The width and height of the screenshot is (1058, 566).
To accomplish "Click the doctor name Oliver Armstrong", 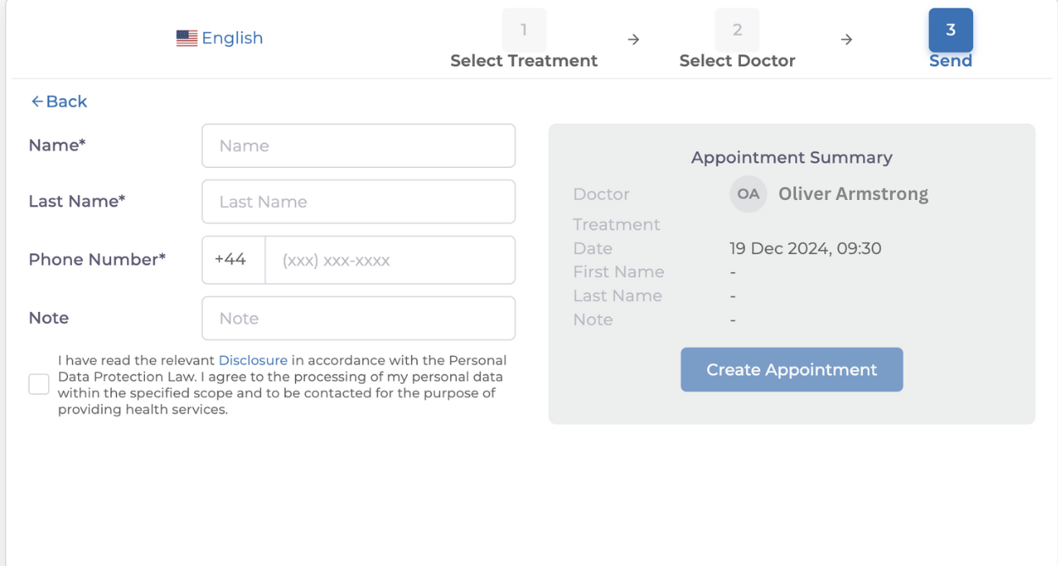I will pyautogui.click(x=853, y=194).
